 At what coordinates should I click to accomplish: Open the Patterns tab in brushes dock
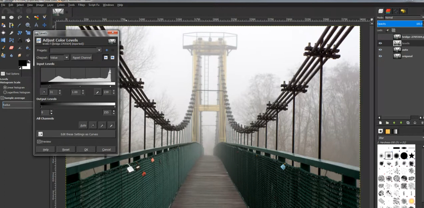[388, 131]
